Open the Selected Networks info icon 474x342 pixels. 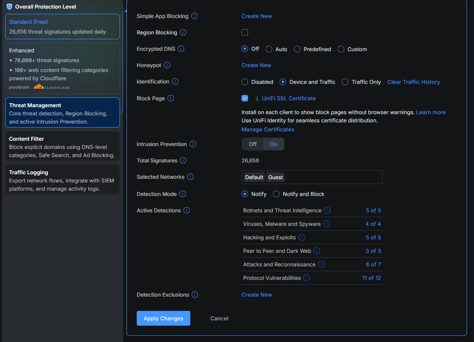(x=190, y=177)
